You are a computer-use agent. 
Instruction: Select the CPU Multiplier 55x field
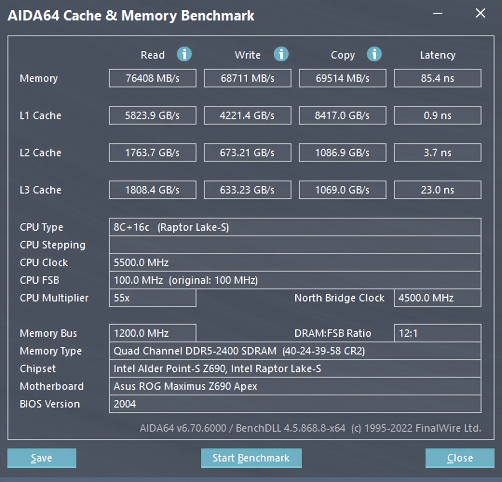tap(152, 298)
